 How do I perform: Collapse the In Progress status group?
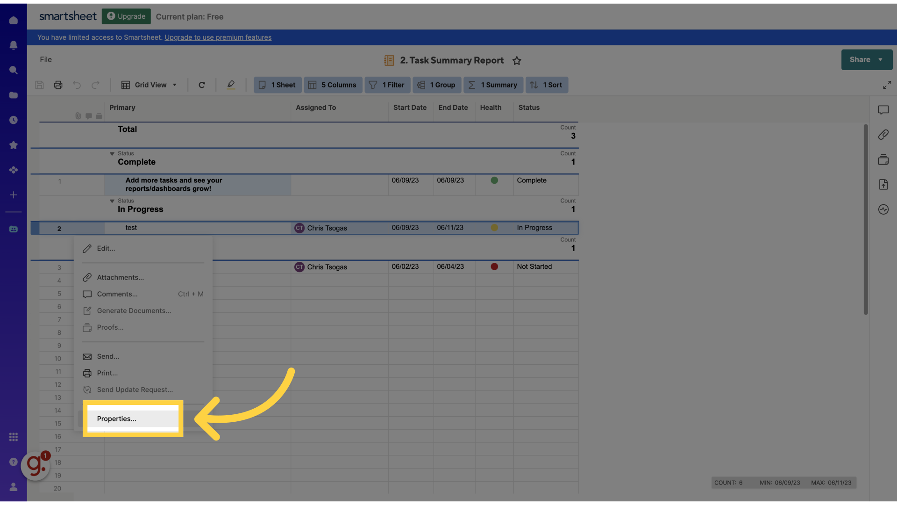click(112, 201)
